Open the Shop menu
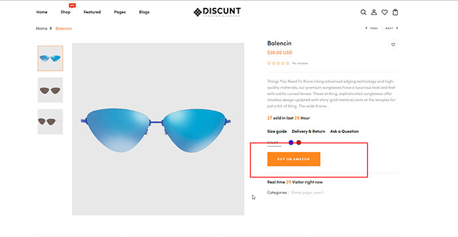 pos(65,12)
